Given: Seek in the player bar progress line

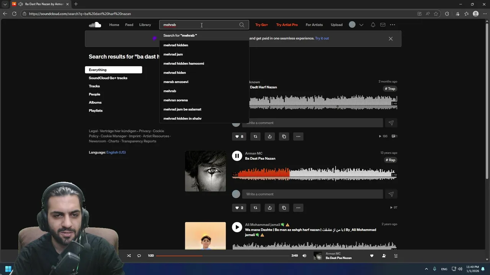Looking at the screenshot, I should (x=222, y=256).
